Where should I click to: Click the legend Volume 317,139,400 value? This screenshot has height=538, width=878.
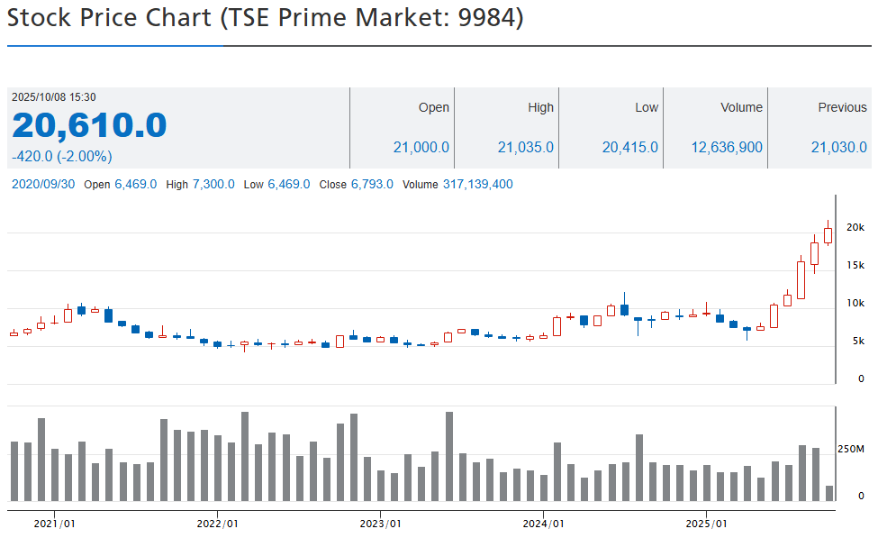(477, 184)
